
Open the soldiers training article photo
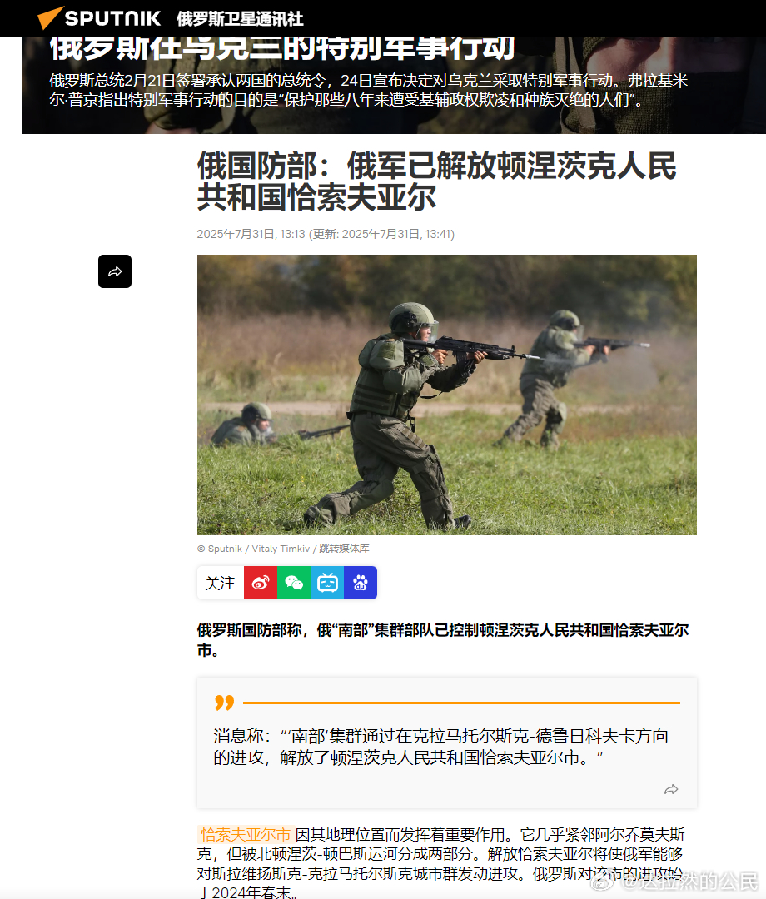(446, 395)
